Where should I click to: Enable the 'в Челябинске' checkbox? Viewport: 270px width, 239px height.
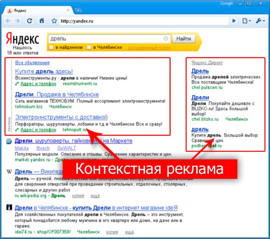pyautogui.click(x=89, y=48)
